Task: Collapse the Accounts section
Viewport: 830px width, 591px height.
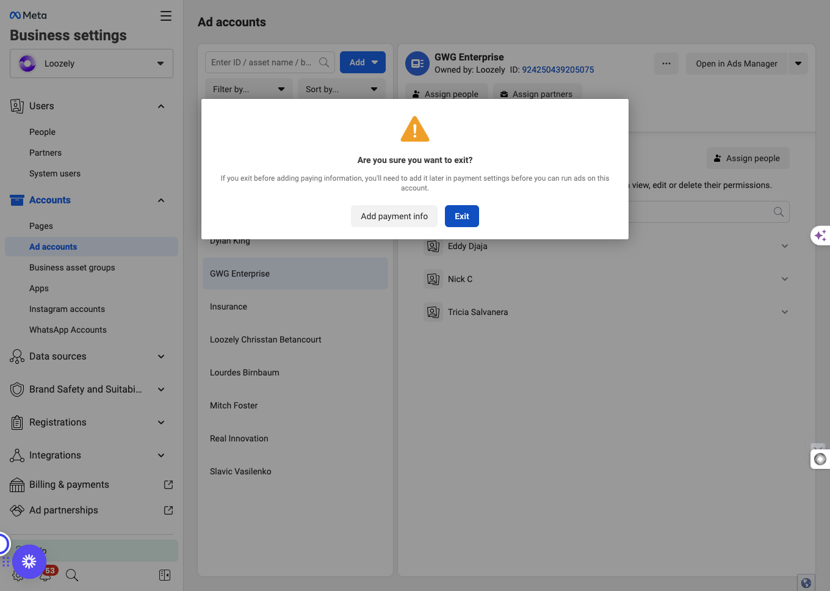Action: pos(161,200)
